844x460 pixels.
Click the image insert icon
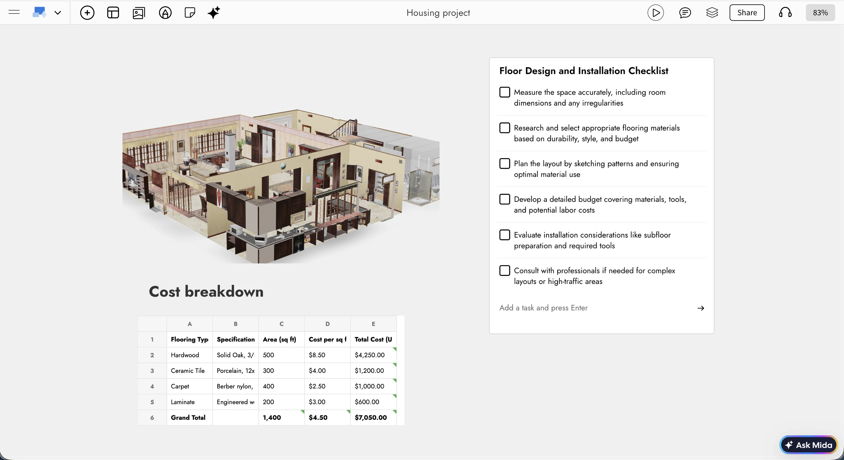(x=139, y=13)
